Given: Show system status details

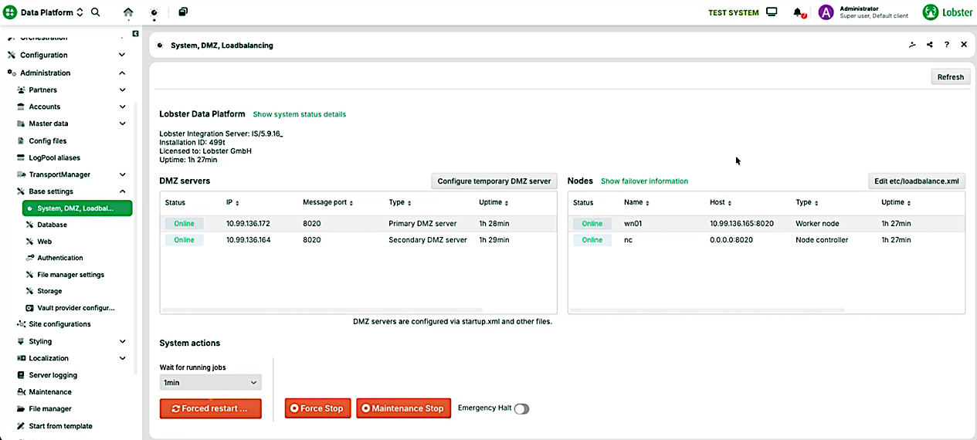Looking at the screenshot, I should click(300, 114).
